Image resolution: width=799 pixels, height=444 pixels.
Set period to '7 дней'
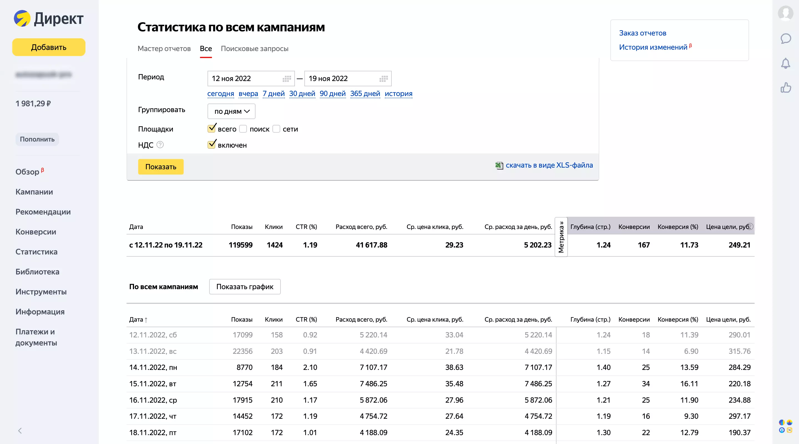click(274, 94)
